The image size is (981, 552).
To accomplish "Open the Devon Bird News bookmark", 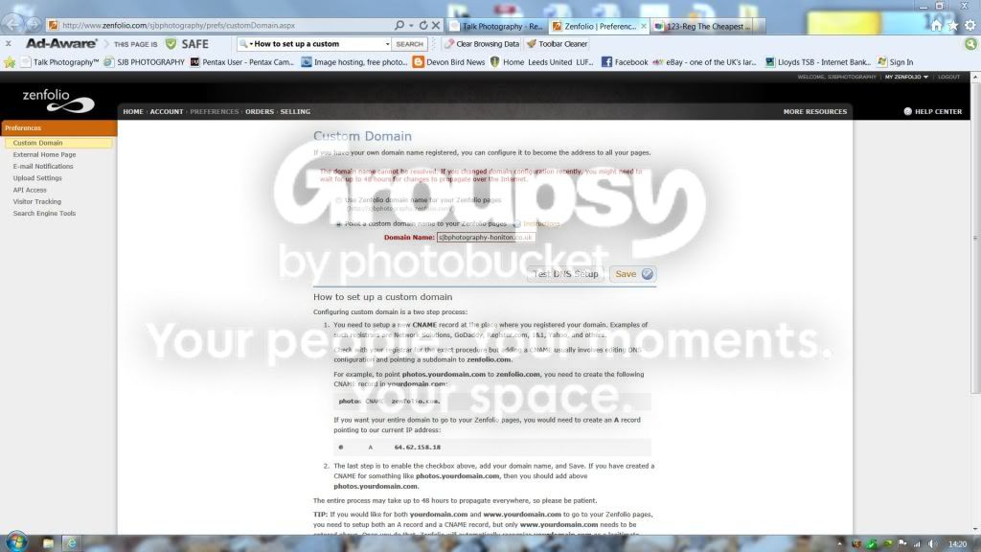I will point(448,62).
